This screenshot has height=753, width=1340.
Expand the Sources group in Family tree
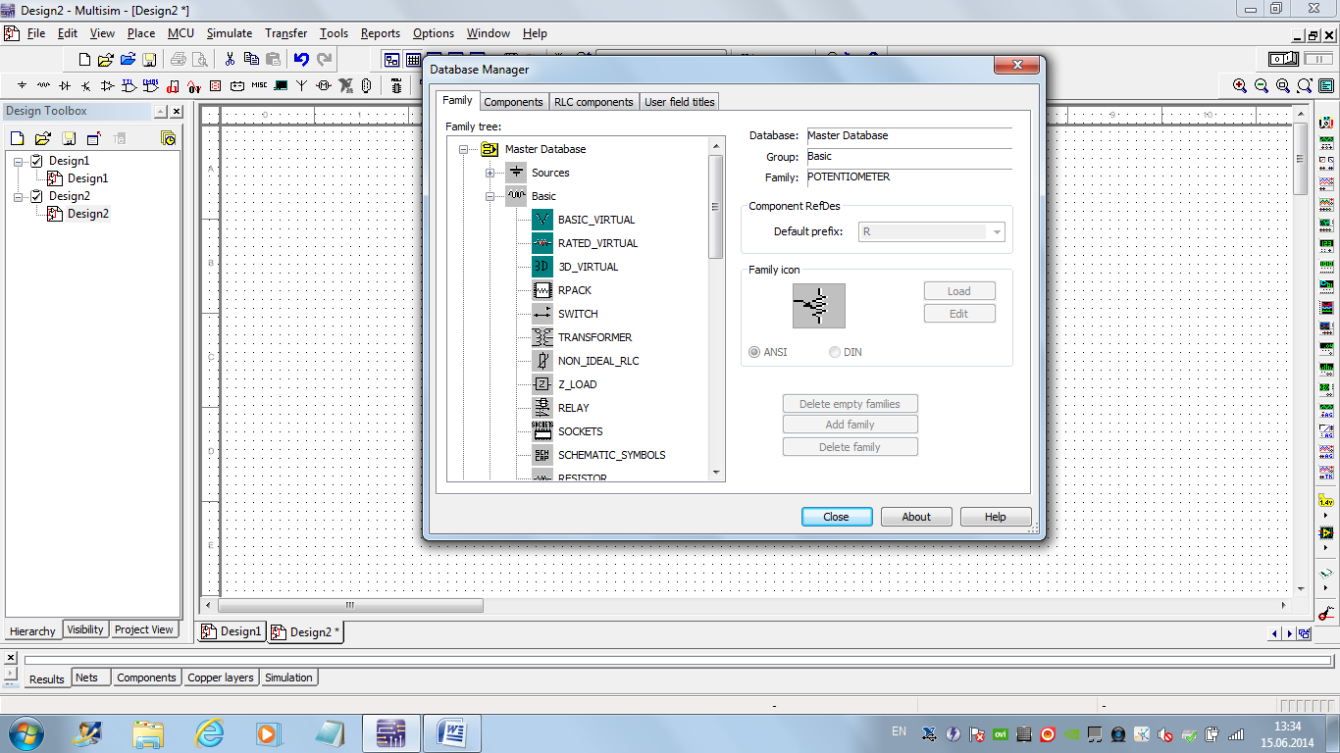click(x=490, y=173)
